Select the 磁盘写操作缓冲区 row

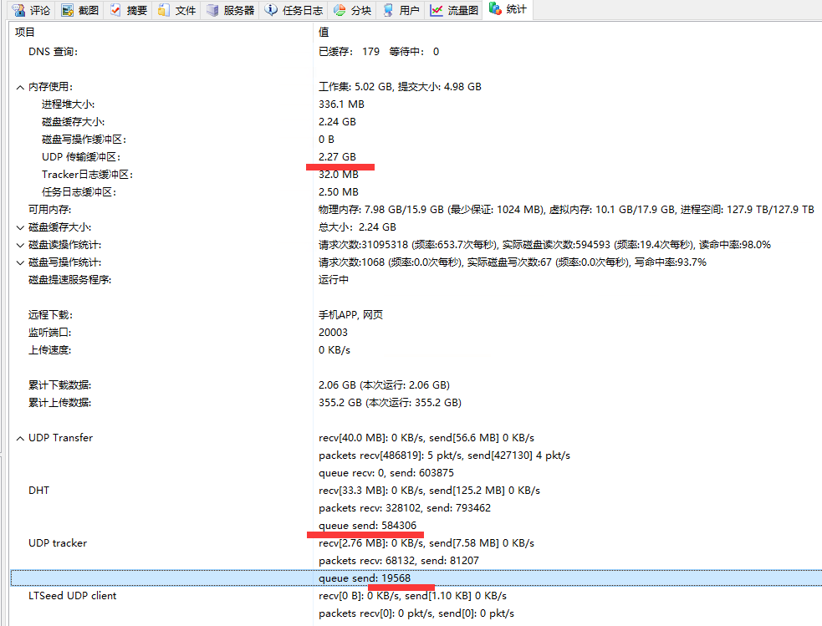[x=416, y=140]
